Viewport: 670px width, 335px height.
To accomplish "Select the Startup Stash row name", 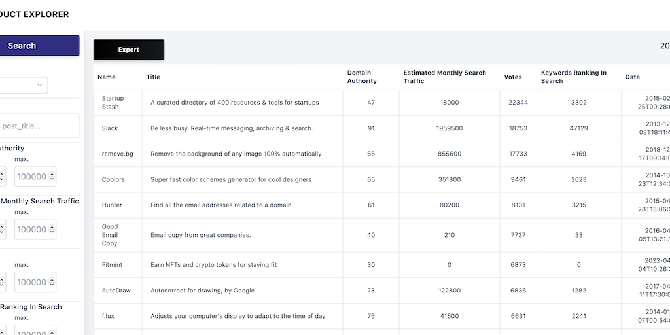I will (113, 103).
